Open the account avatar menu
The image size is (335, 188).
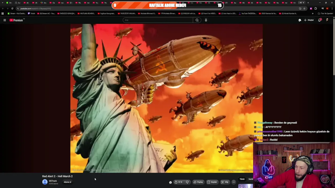coord(327,20)
